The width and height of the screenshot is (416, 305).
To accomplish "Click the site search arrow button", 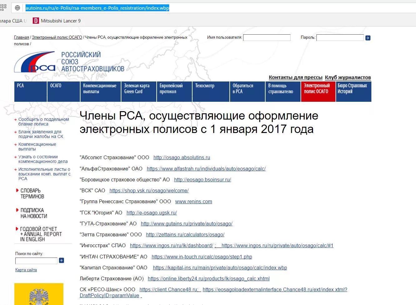I will (61, 260).
